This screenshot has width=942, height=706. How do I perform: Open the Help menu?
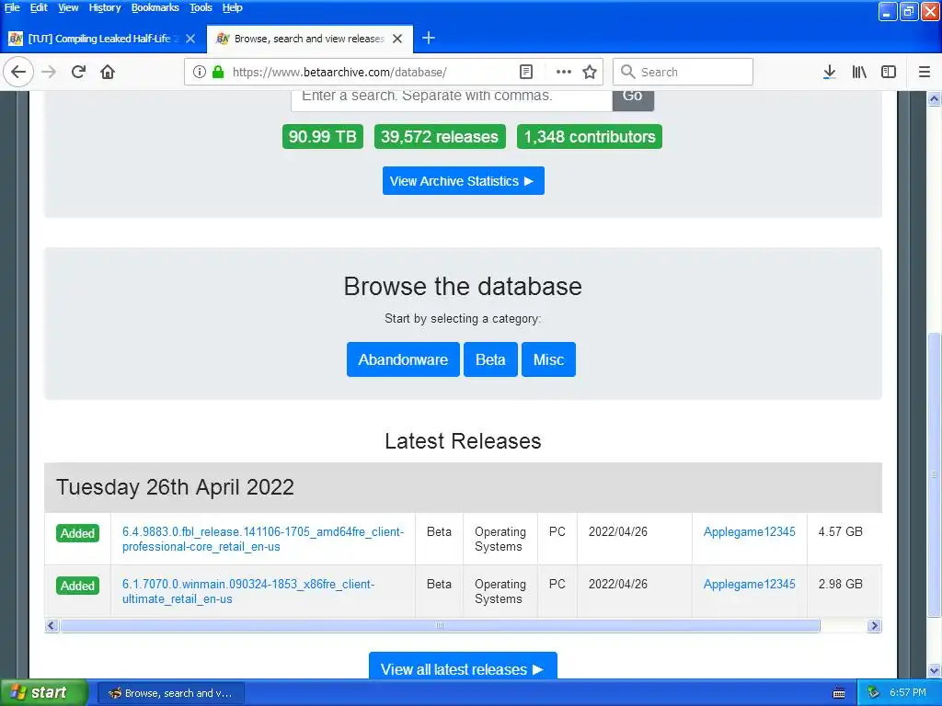(232, 7)
